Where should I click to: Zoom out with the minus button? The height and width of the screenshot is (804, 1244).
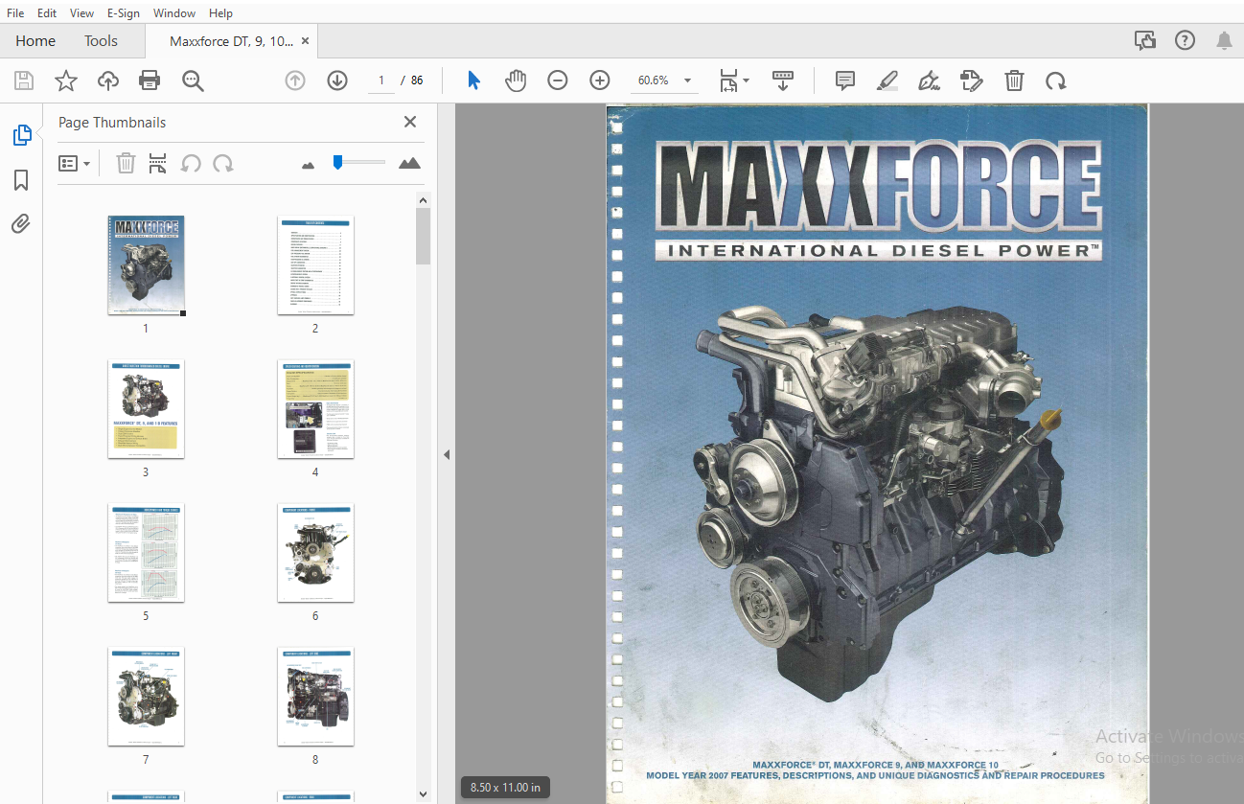558,80
